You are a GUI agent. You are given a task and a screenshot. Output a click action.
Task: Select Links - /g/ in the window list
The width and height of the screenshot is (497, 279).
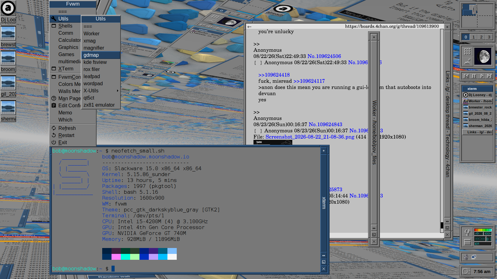[x=477, y=132]
